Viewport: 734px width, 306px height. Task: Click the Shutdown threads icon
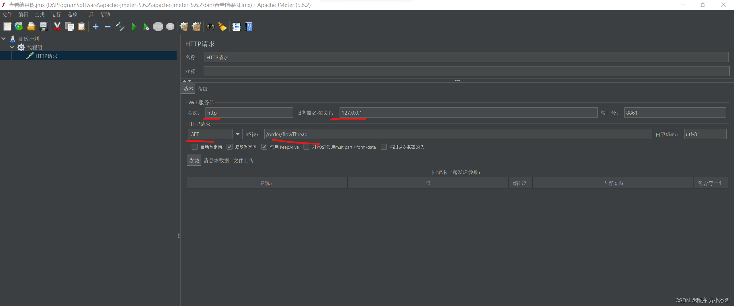click(170, 27)
